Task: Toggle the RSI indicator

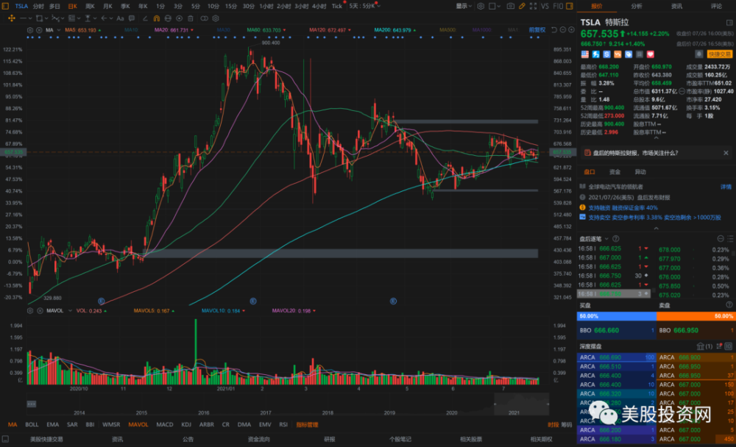Action: pyautogui.click(x=283, y=424)
